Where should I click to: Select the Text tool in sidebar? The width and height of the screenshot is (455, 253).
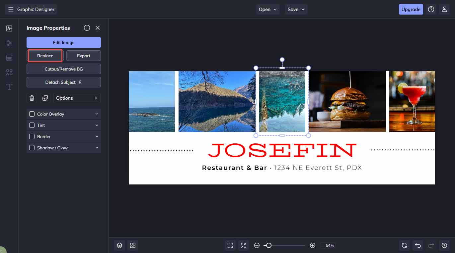coord(9,87)
